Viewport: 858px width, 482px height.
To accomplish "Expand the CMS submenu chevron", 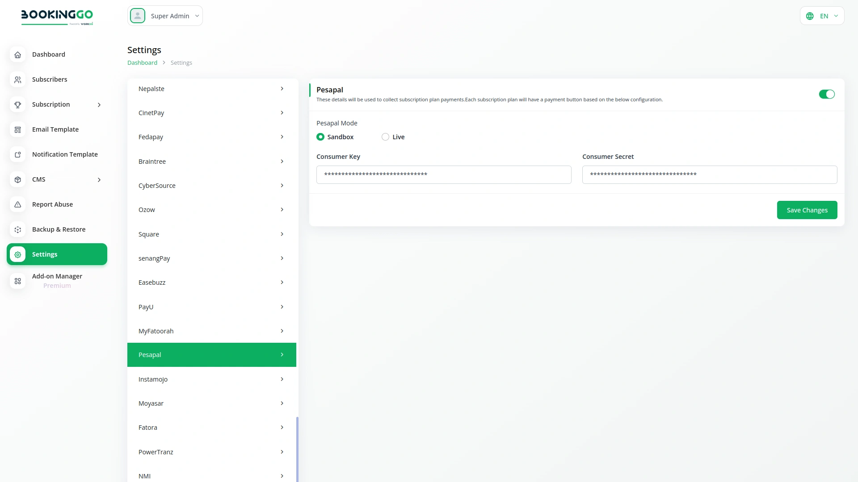I will (99, 179).
